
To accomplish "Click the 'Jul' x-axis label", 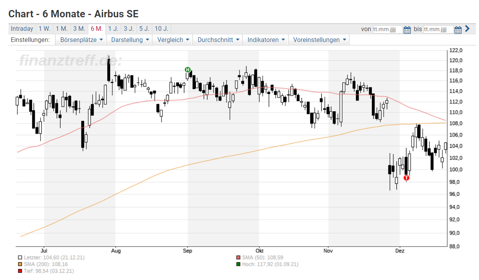I will (x=44, y=251).
